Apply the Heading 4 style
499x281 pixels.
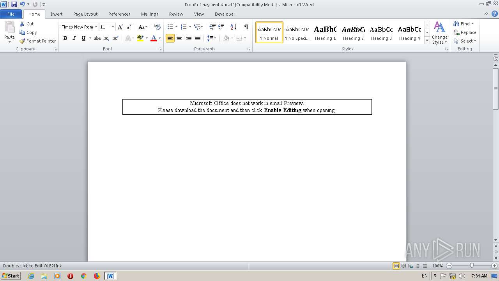[x=409, y=32]
